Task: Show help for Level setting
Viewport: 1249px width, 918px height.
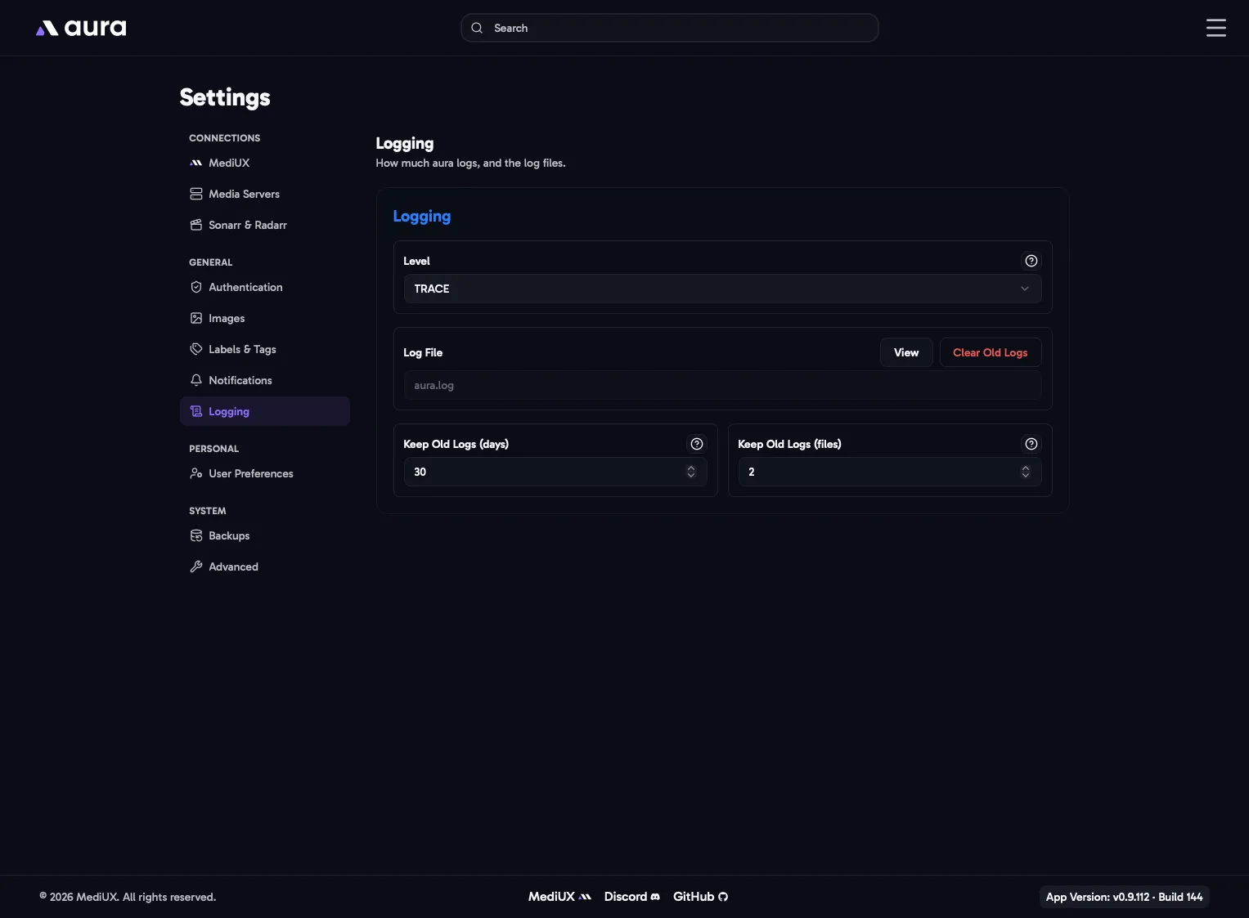Action: [1031, 261]
